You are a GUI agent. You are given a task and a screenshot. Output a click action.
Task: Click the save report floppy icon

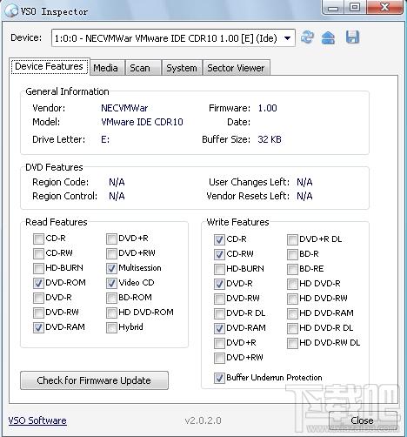[352, 37]
